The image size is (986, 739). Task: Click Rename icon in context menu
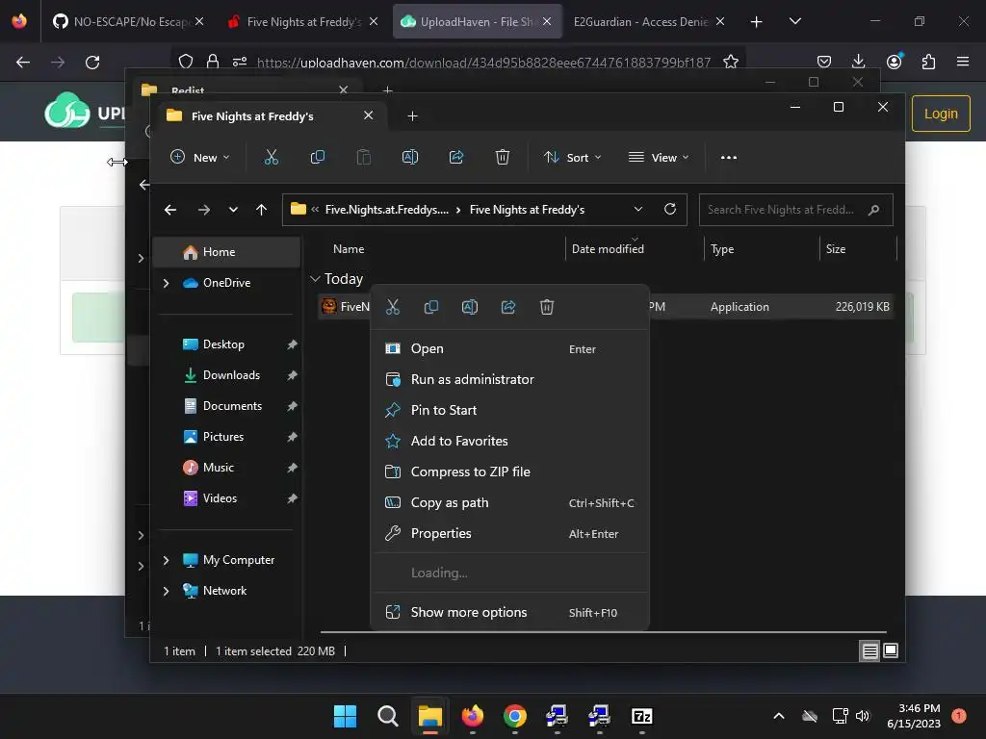point(470,307)
